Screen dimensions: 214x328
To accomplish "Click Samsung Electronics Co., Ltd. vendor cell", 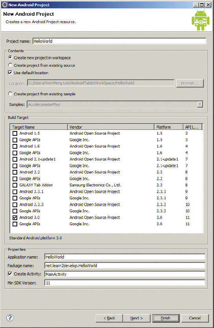I will (95, 185).
